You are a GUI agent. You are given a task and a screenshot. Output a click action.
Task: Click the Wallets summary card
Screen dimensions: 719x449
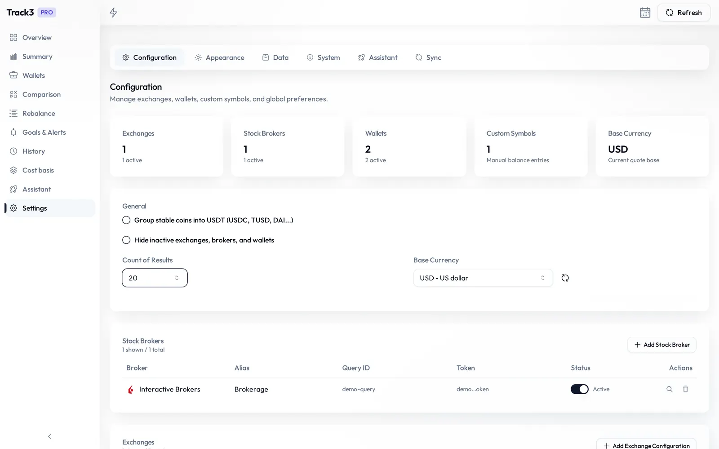pyautogui.click(x=409, y=146)
